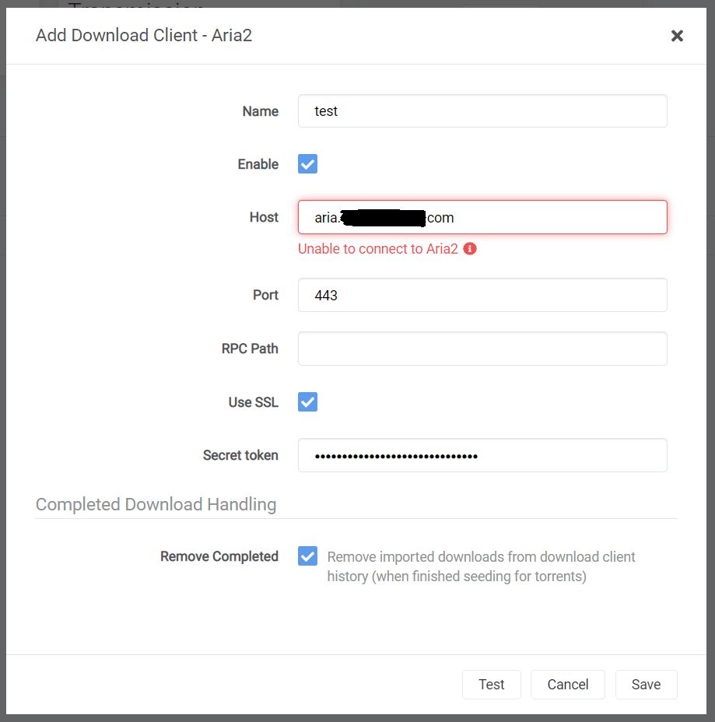Run the Test connection button
Screen dimensions: 715x722
pos(491,684)
